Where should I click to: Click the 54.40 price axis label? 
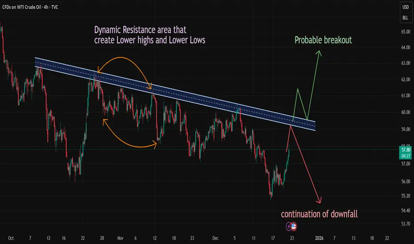pos(406,210)
